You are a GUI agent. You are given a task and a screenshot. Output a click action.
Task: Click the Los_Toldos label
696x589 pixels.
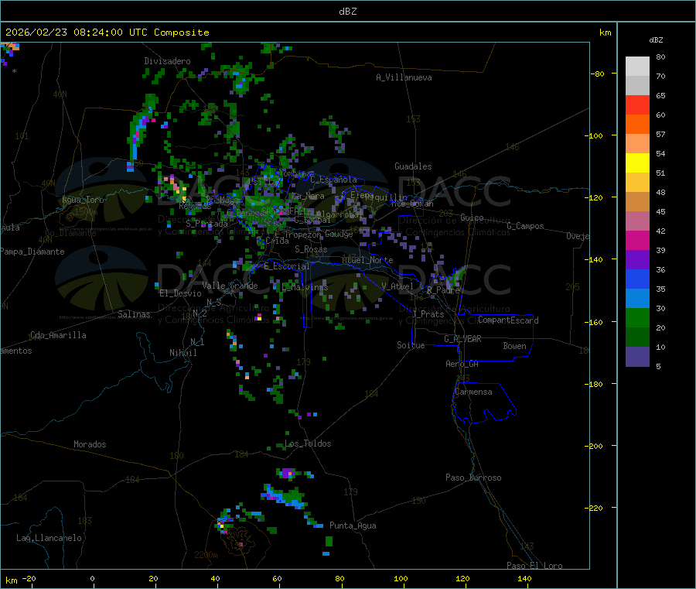[x=308, y=443]
